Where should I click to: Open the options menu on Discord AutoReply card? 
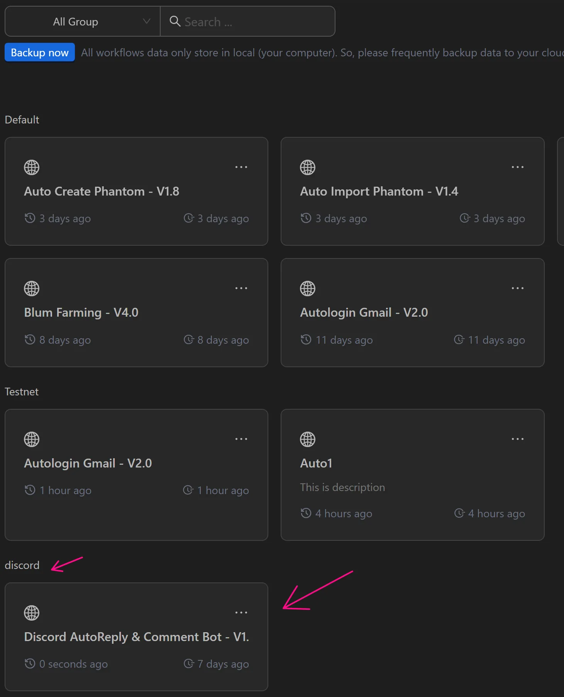(241, 612)
